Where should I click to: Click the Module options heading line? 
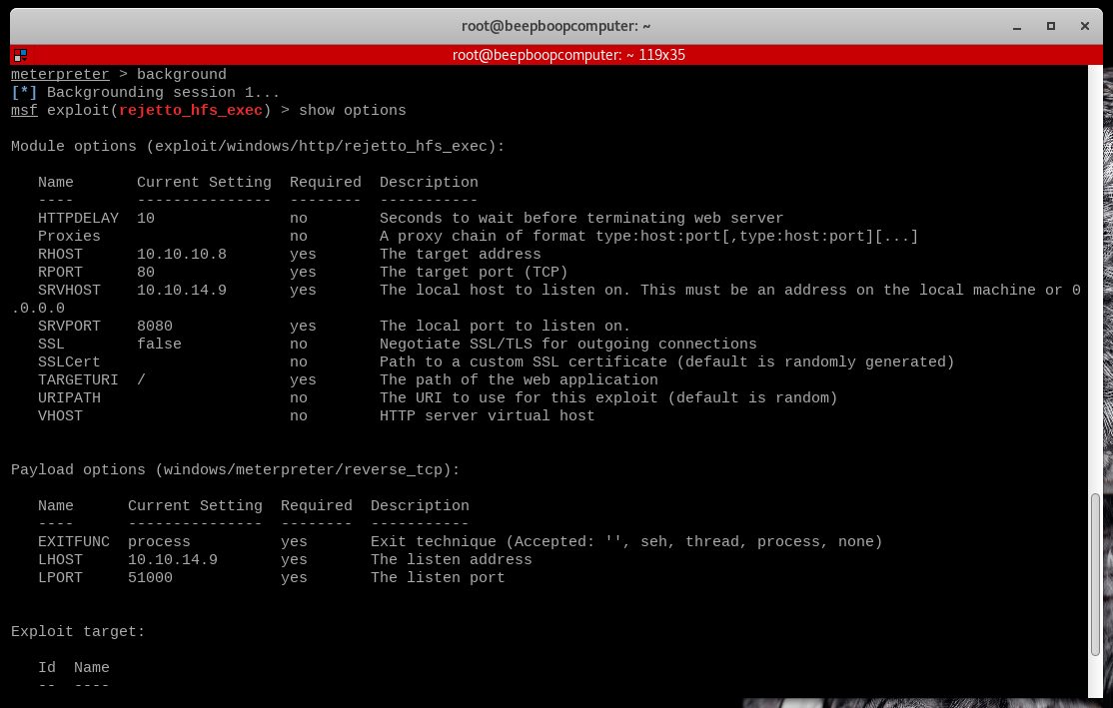click(x=258, y=146)
